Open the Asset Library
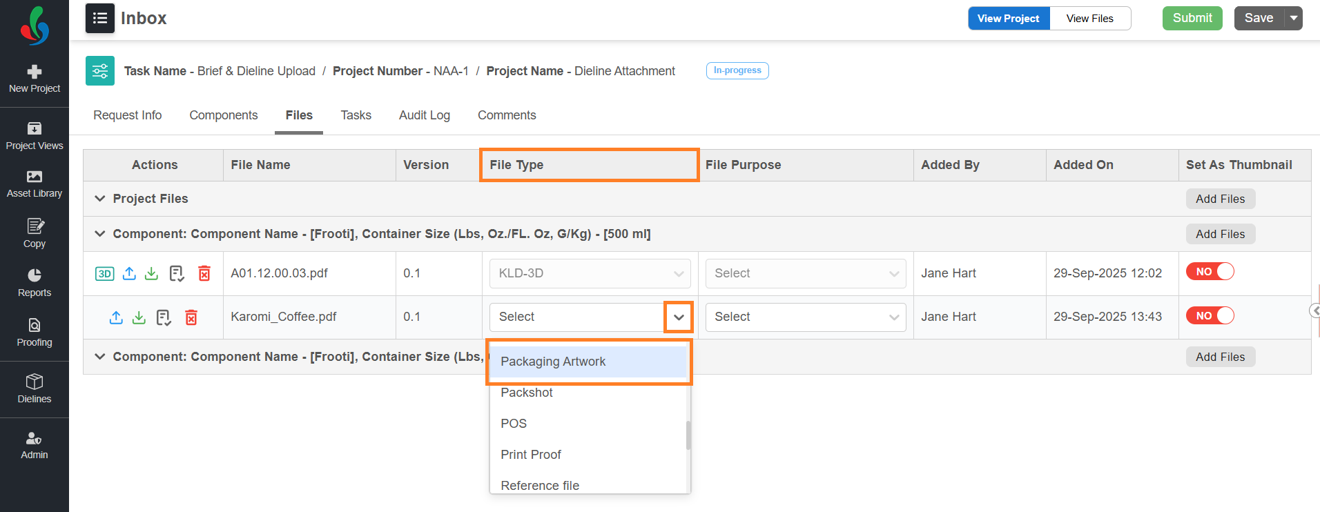 (35, 184)
